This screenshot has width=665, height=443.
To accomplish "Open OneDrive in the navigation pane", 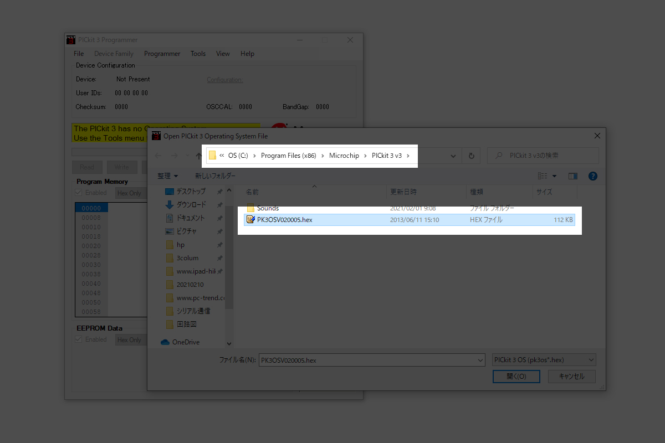I will coord(185,342).
